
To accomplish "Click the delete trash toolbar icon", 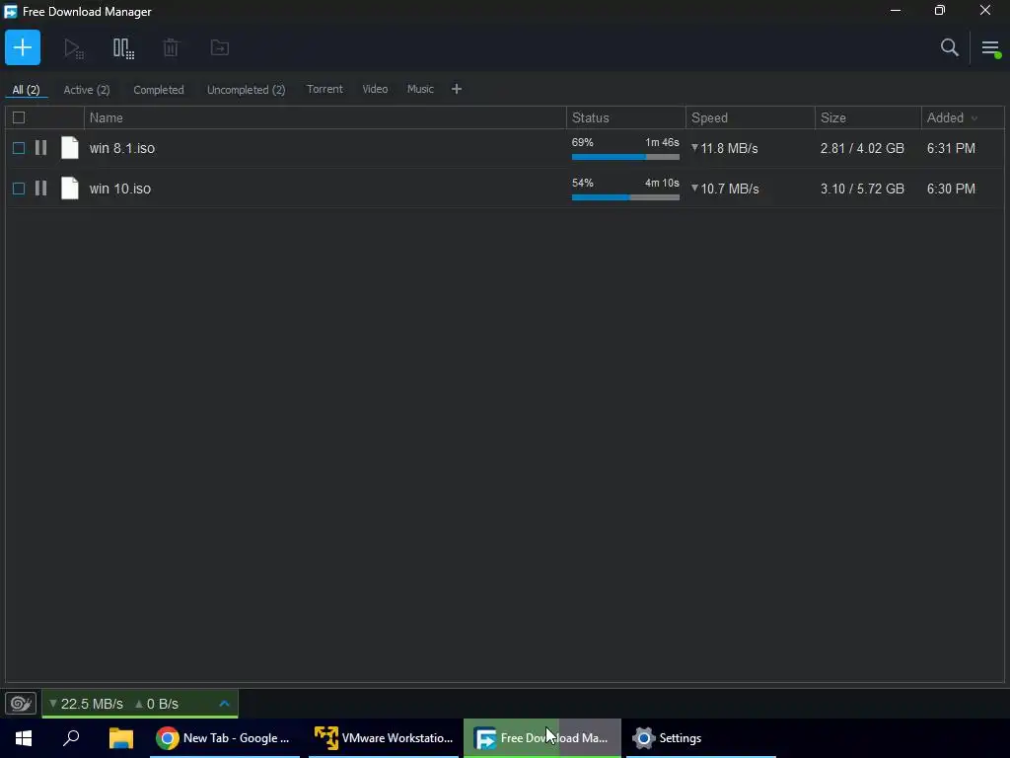I will pos(171,47).
